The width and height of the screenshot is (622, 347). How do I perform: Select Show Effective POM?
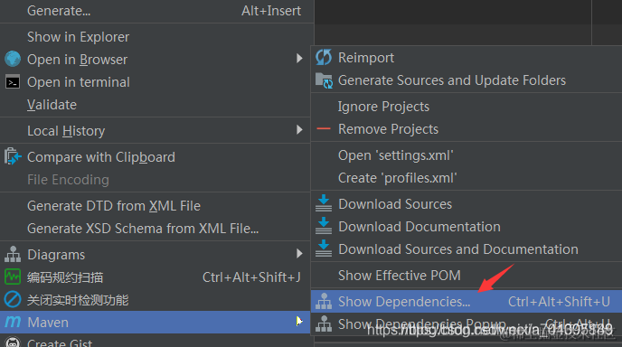click(400, 276)
